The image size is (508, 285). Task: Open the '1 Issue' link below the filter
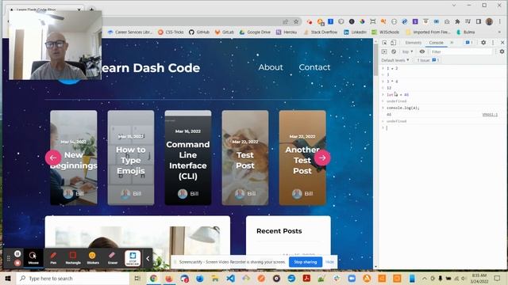click(x=428, y=60)
